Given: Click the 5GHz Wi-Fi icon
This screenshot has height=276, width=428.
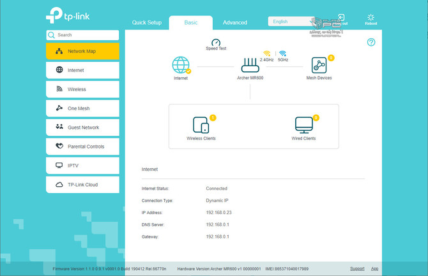Looking at the screenshot, I should pos(283,54).
